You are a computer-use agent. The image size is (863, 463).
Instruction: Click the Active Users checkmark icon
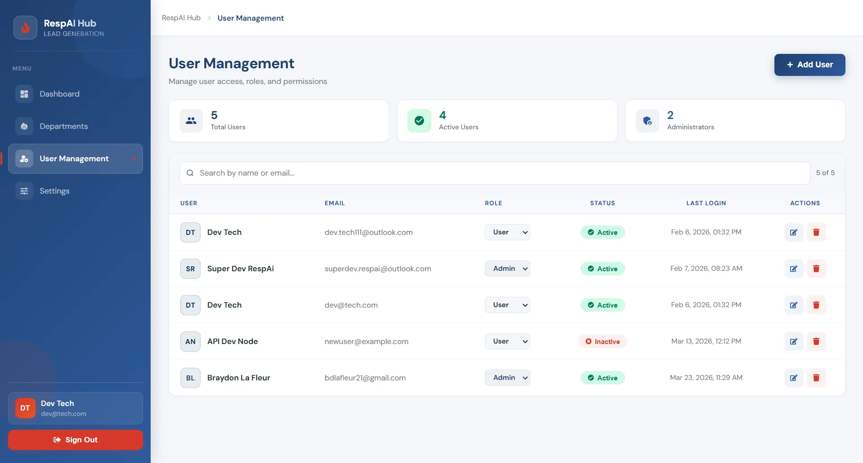[419, 121]
